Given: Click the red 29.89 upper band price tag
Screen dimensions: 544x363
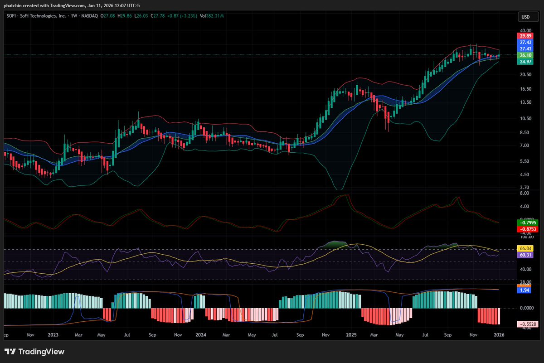Looking at the screenshot, I should click(525, 35).
